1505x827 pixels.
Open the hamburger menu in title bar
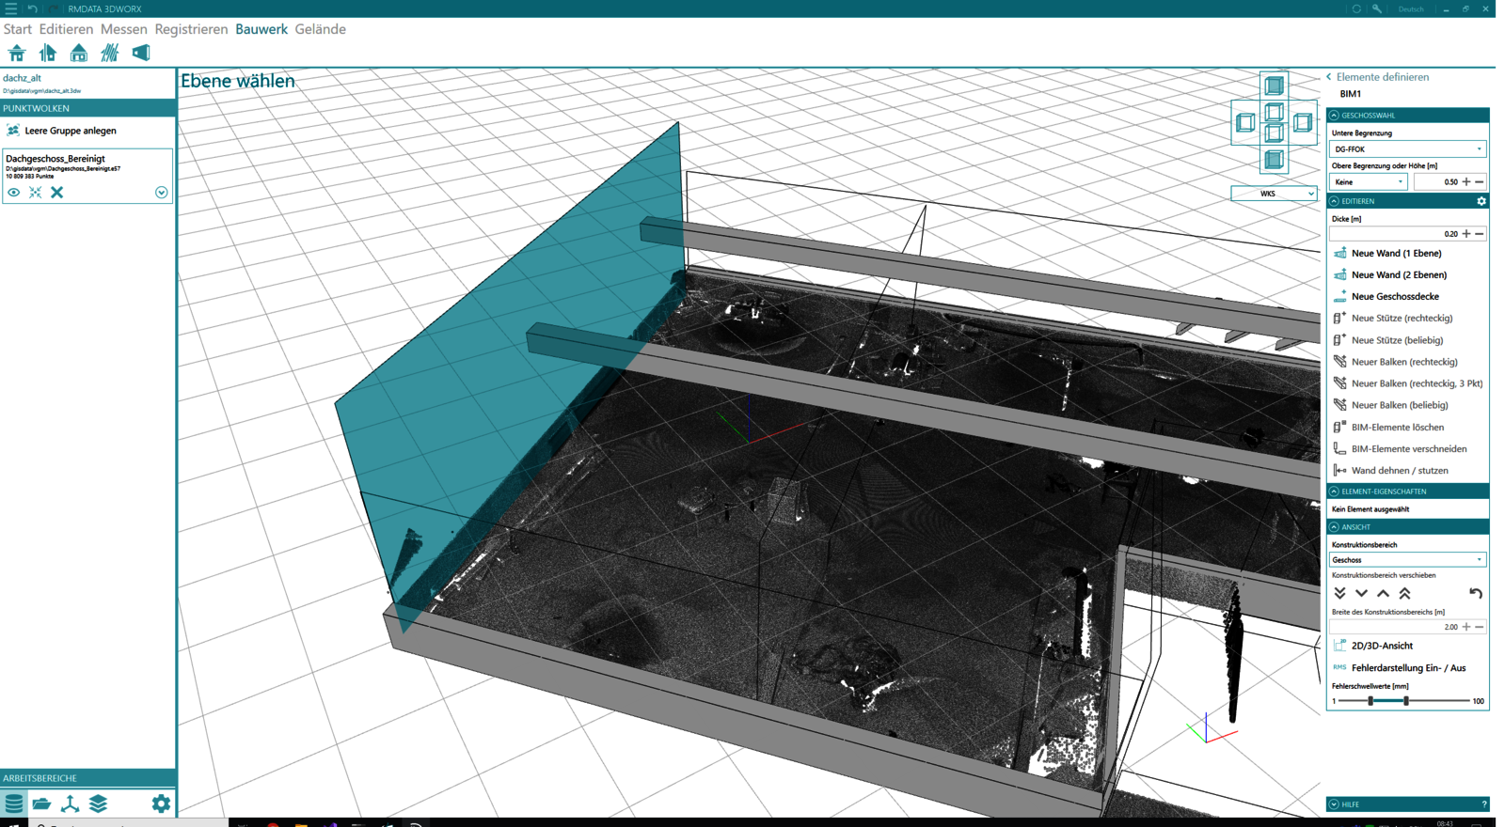[11, 8]
